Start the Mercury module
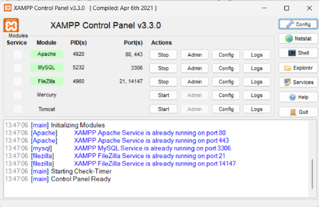The image size is (319, 207). 163,95
